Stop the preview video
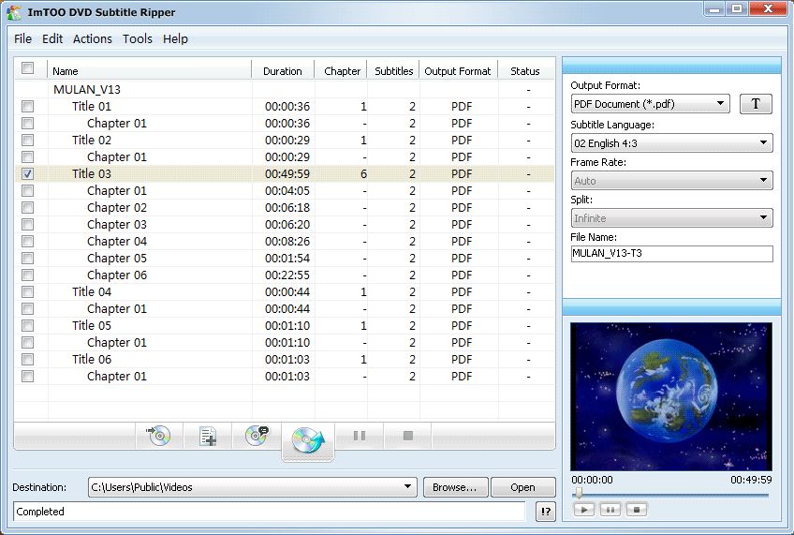The height and width of the screenshot is (535, 794). 637,510
